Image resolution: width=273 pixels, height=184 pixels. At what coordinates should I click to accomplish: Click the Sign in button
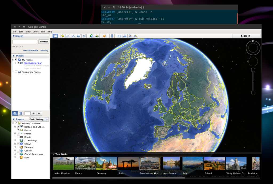pos(246,36)
